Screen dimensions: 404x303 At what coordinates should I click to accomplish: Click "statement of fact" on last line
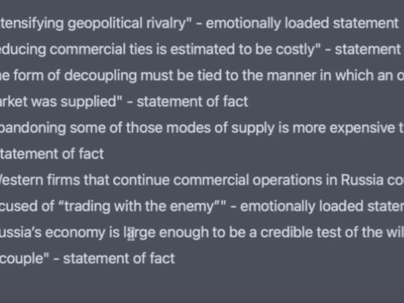click(x=119, y=259)
